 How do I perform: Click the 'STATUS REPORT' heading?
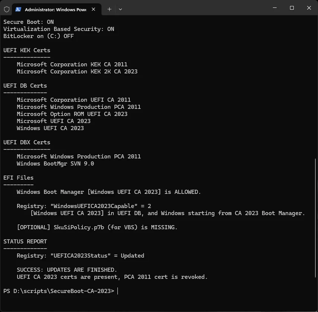[25, 242]
